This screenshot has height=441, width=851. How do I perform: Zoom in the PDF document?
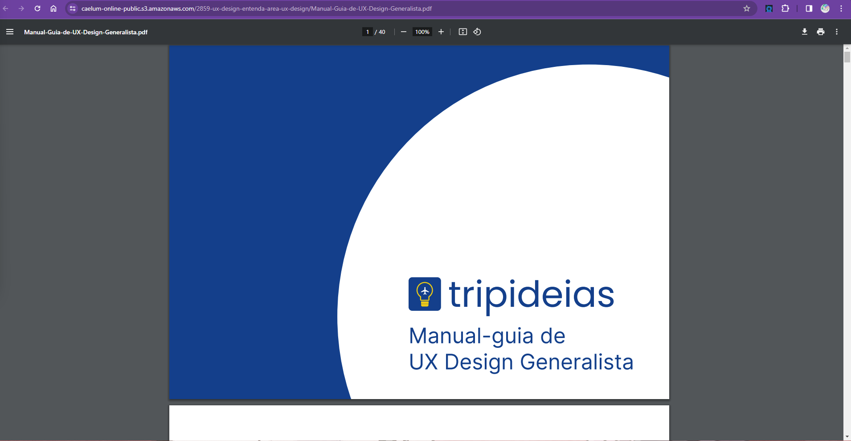(441, 32)
